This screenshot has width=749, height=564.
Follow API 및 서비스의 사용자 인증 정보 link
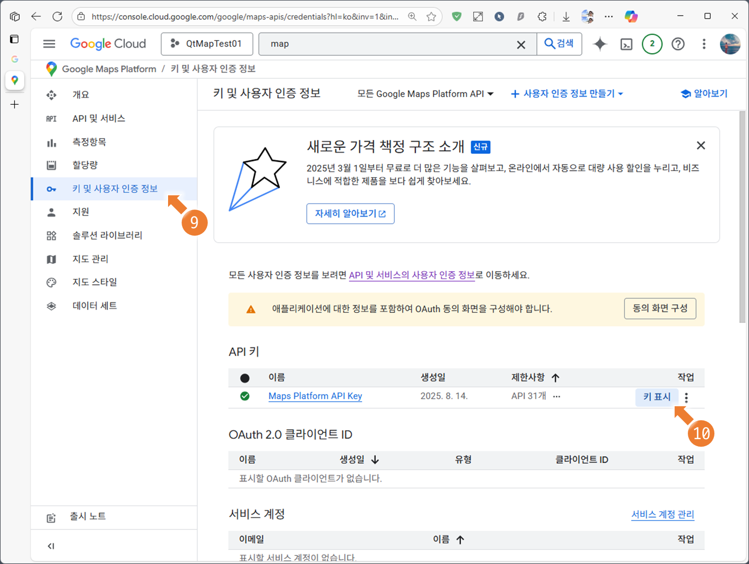pos(412,275)
